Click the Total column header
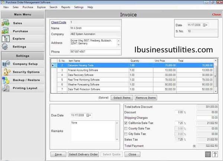The height and width of the screenshot is (161, 223). point(195,61)
